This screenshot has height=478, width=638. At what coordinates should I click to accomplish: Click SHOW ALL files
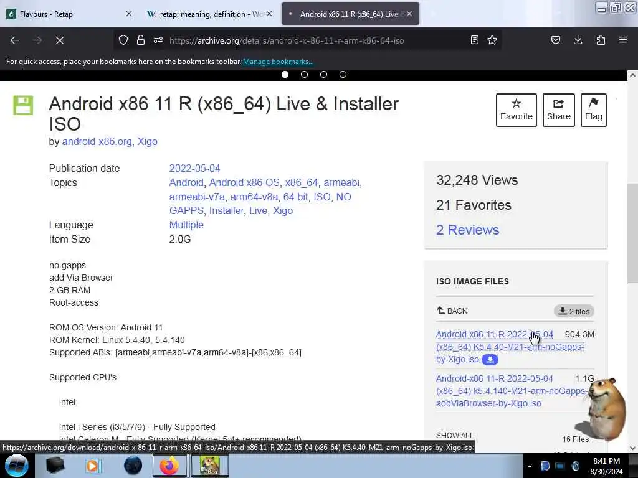coord(454,435)
